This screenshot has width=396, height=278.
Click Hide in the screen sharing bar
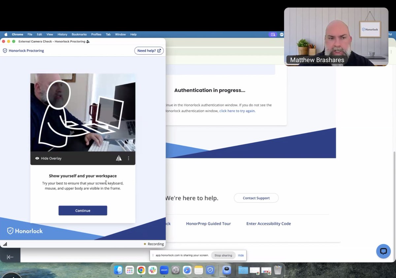pyautogui.click(x=241, y=255)
